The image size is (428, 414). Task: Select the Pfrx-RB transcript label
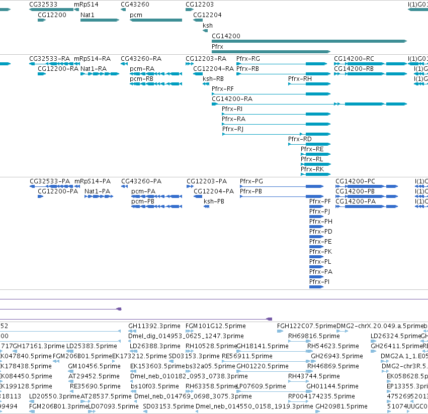point(247,69)
